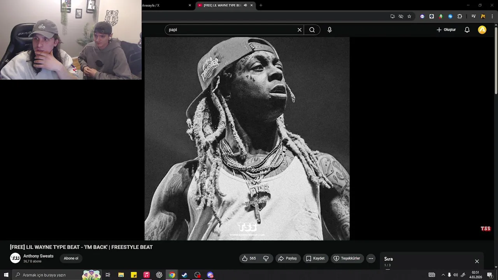Click the taskbar search box 'Aramak için buraya yazın'

[57, 275]
